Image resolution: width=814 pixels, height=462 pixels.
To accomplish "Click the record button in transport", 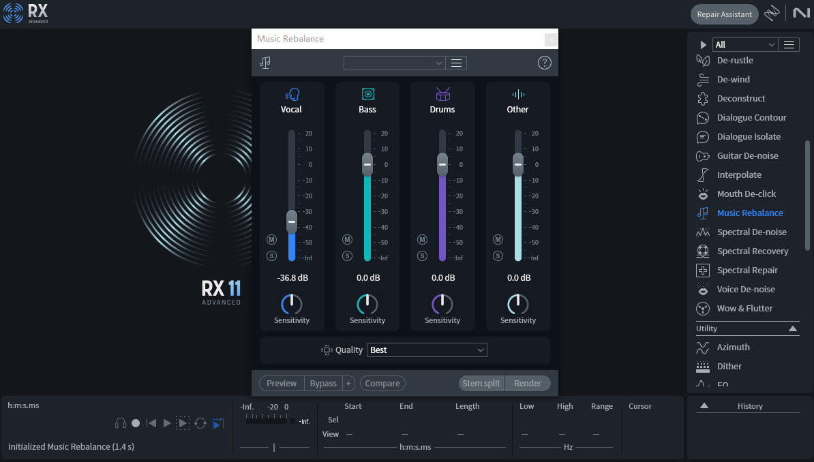I will (136, 424).
